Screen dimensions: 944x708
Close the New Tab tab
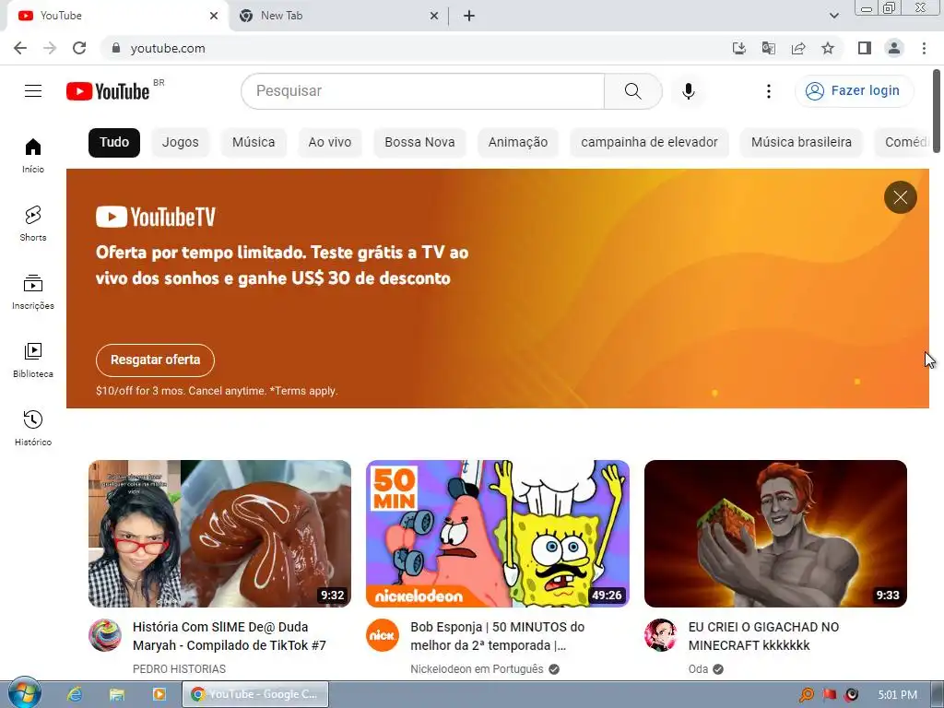point(434,16)
